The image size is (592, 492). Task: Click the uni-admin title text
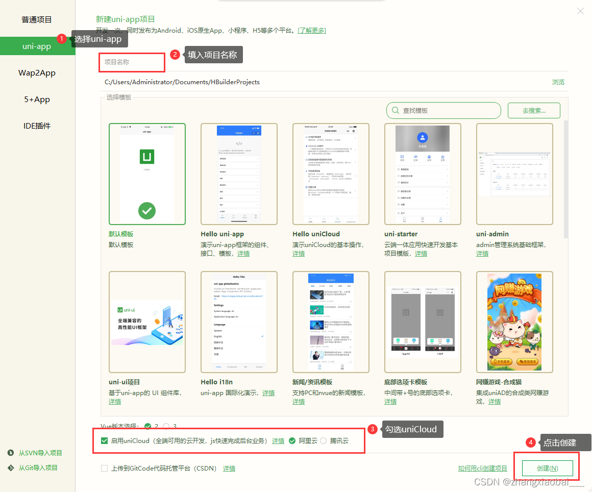492,234
